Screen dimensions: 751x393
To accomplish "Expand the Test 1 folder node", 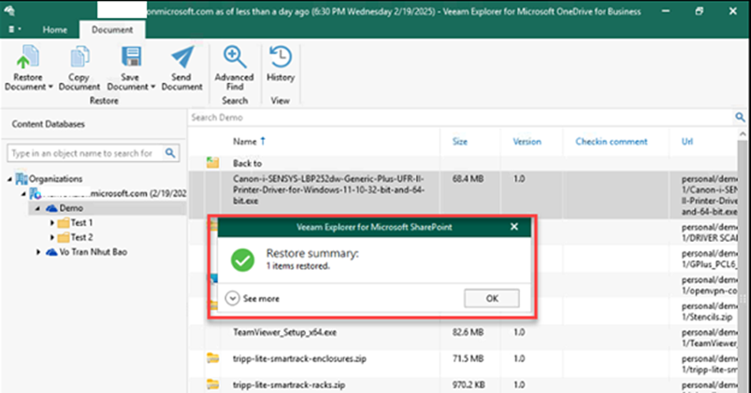I will (x=51, y=224).
